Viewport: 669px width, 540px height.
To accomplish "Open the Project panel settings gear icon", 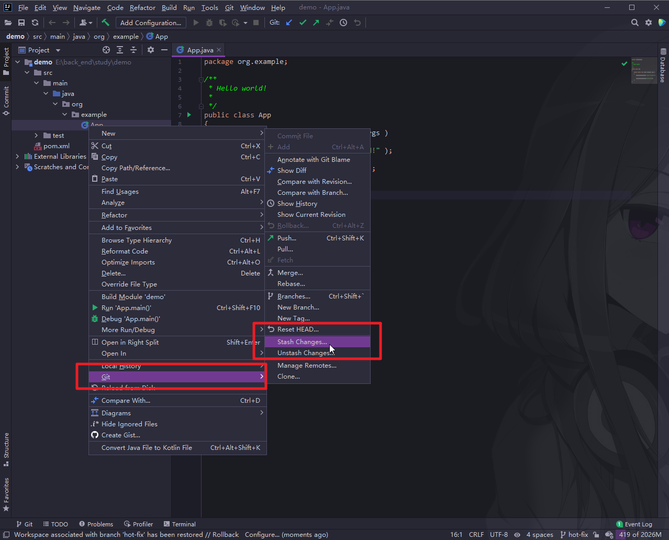I will click(x=150, y=50).
